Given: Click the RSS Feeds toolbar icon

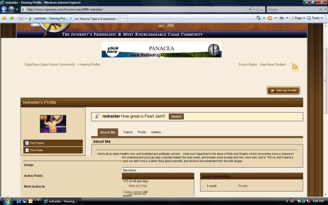Looking at the screenshot, I should click(270, 18).
